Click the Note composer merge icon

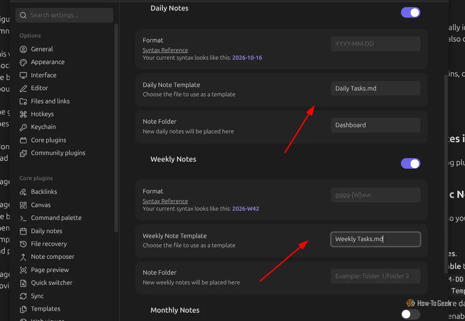tap(23, 257)
